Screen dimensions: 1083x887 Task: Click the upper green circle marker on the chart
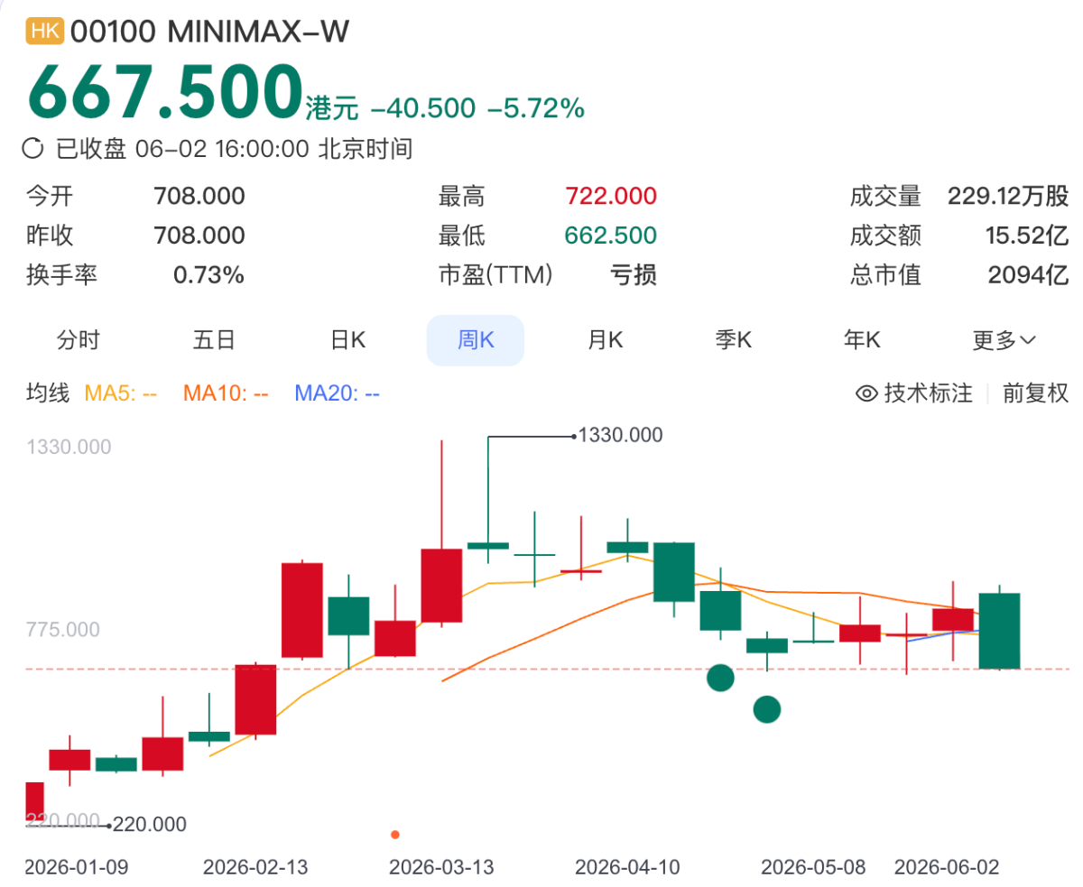click(x=720, y=678)
